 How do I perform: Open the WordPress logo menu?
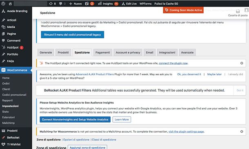pos(3,4)
